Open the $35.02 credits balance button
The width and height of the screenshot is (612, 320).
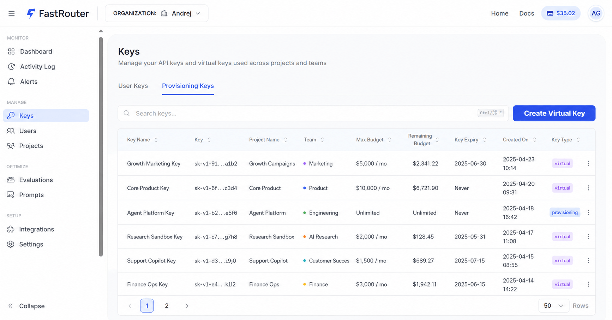pos(561,13)
